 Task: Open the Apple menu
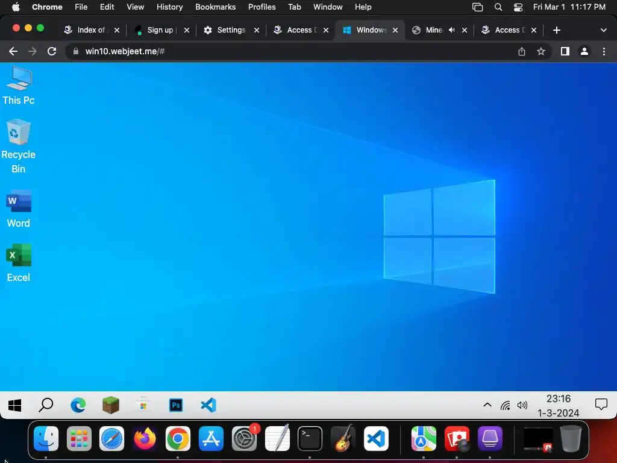pyautogui.click(x=16, y=7)
